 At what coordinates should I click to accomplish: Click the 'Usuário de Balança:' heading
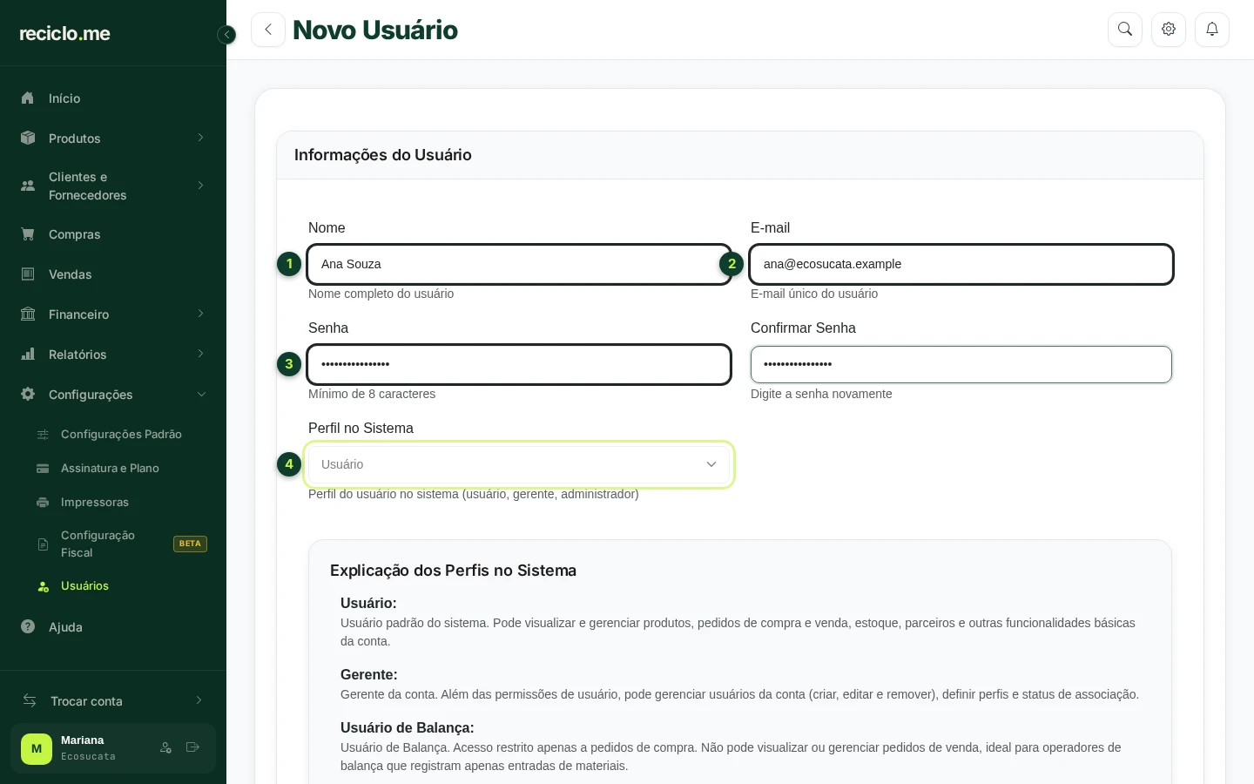coord(408,727)
